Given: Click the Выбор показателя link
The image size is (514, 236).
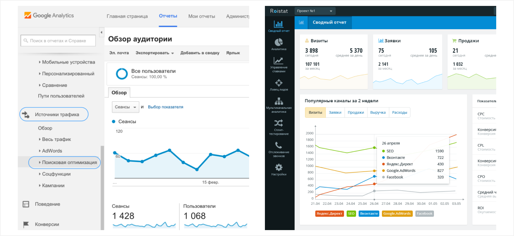Looking at the screenshot, I should pos(165,107).
